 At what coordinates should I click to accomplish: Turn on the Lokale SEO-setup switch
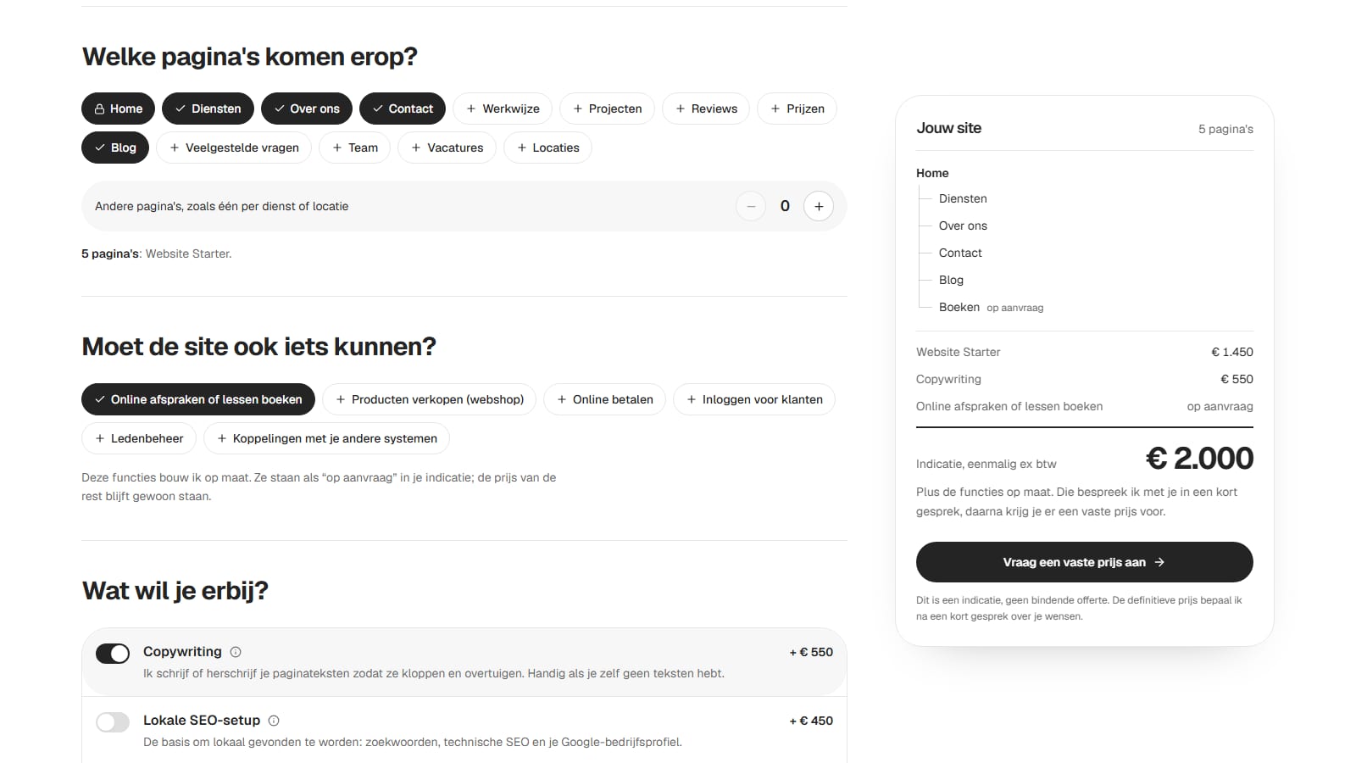click(x=113, y=722)
